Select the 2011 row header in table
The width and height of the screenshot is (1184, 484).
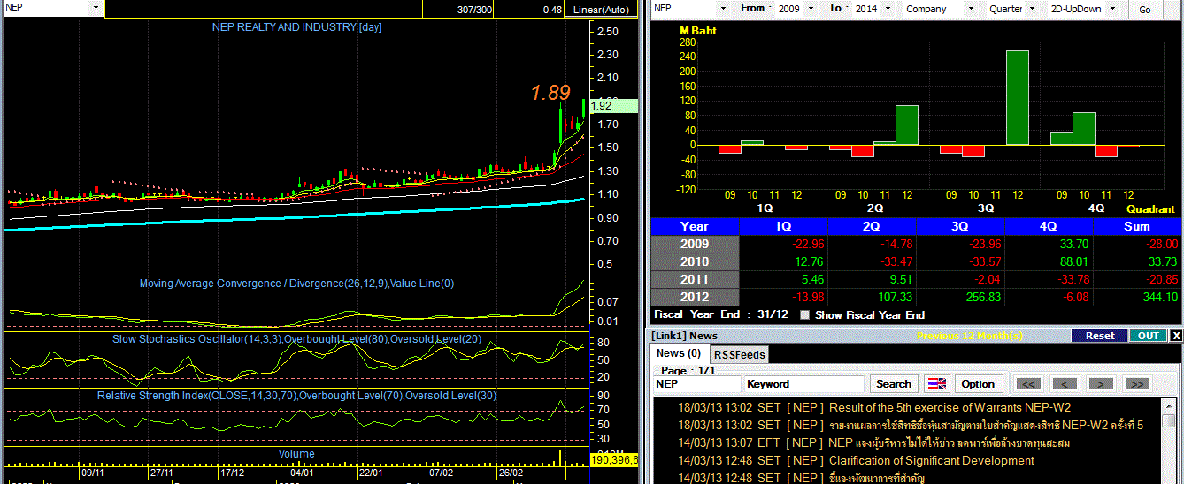pos(695,279)
